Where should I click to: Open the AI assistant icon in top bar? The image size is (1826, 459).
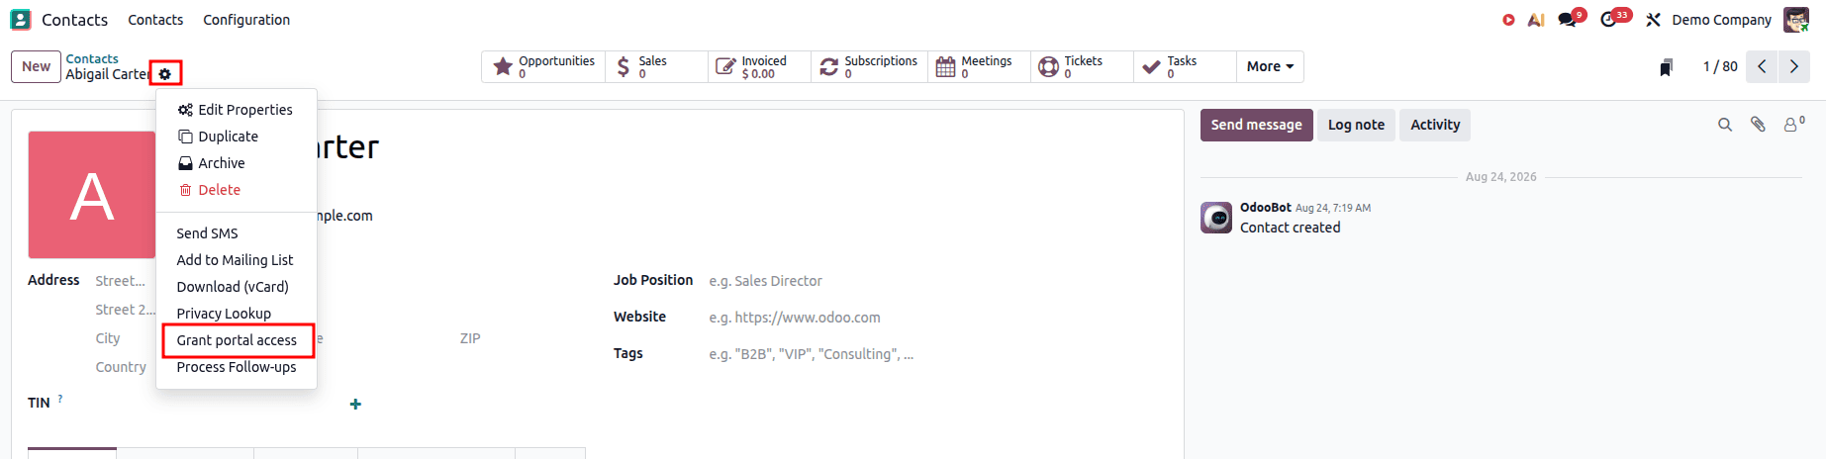click(1536, 20)
